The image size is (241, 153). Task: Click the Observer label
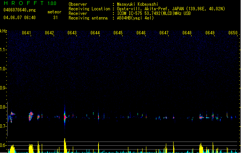pyautogui.click(x=78, y=4)
